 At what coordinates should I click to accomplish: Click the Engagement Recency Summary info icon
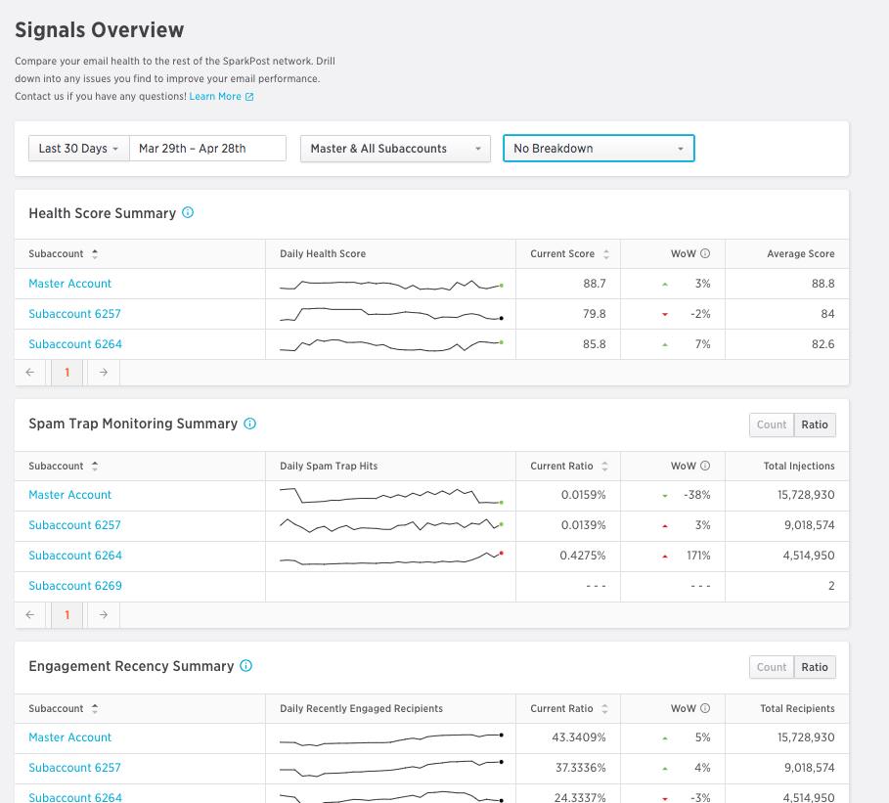(245, 666)
